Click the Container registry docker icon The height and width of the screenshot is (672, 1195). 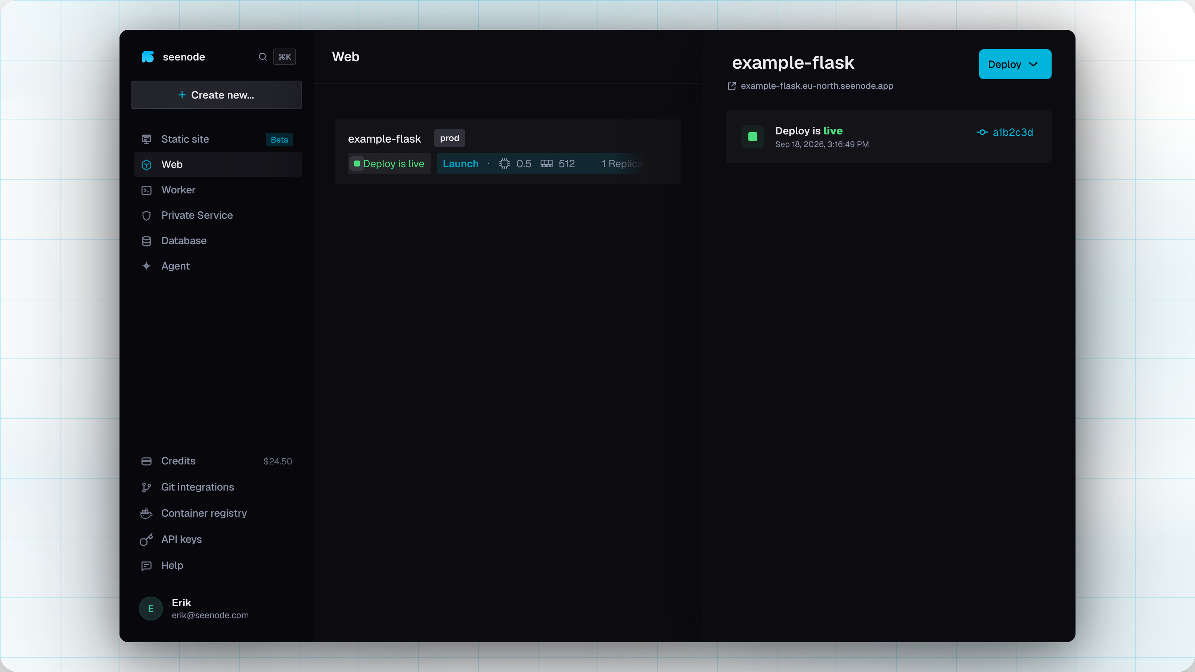[146, 513]
